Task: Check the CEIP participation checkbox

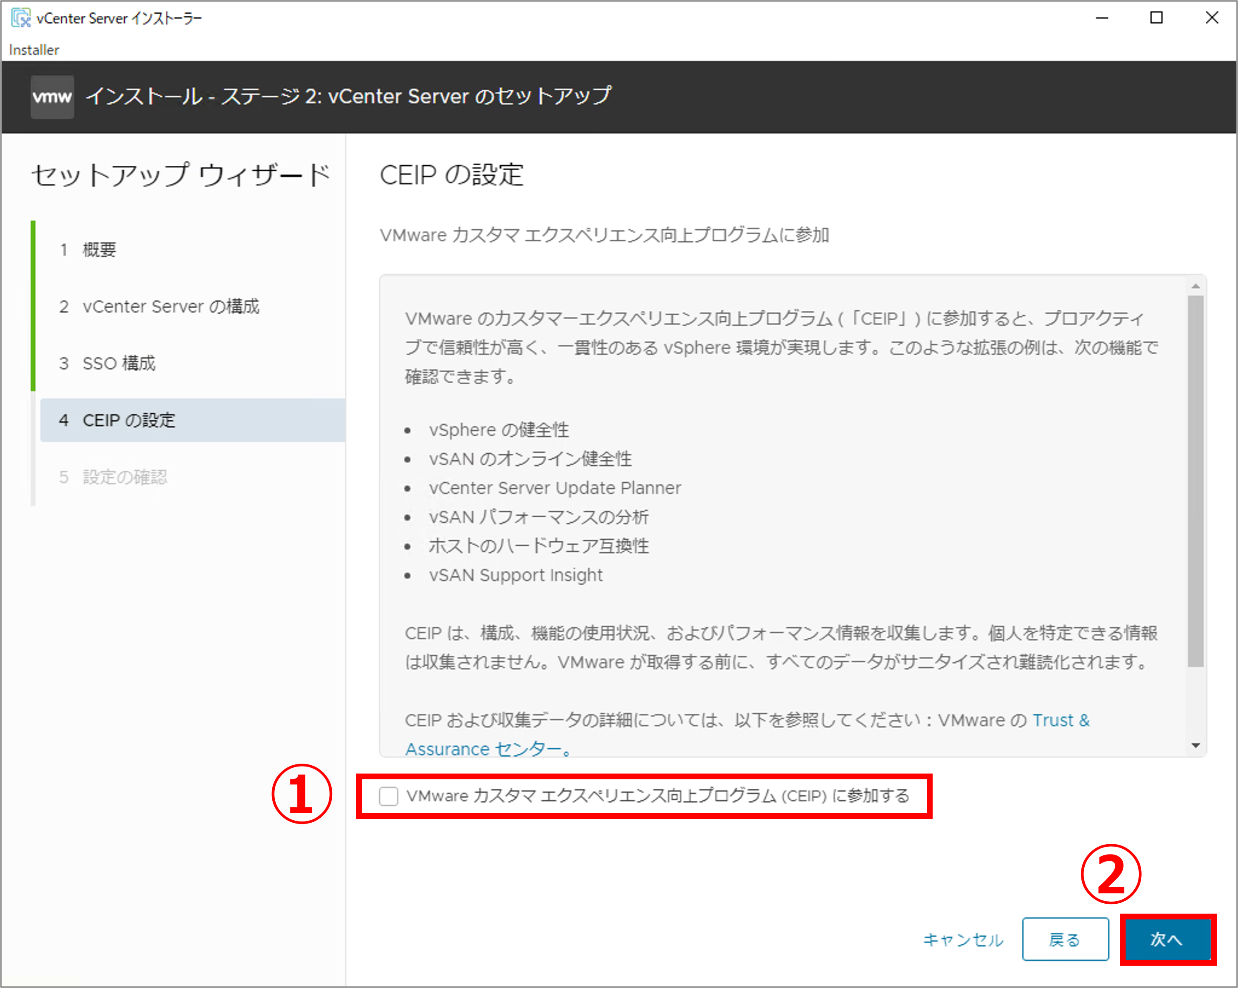Action: point(389,796)
